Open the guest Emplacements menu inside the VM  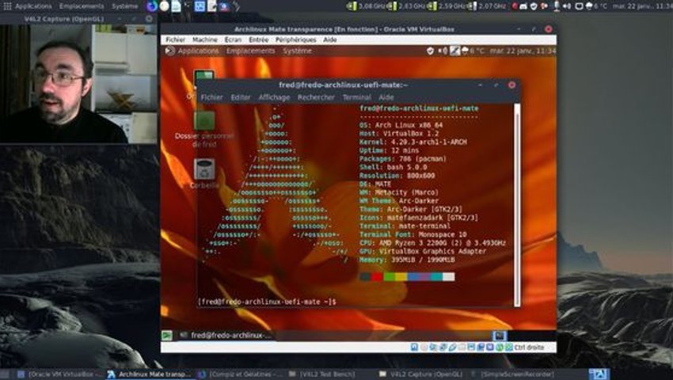click(251, 51)
